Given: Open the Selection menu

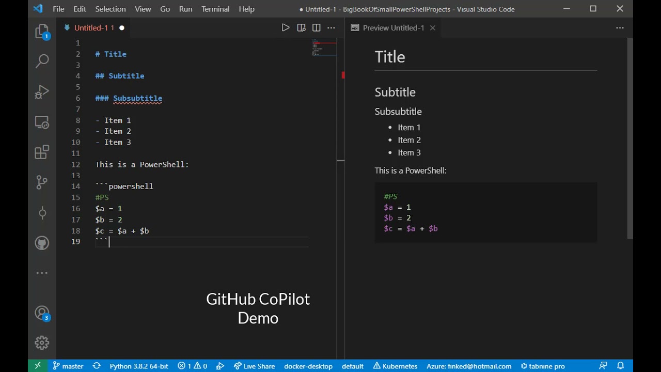Looking at the screenshot, I should (111, 9).
